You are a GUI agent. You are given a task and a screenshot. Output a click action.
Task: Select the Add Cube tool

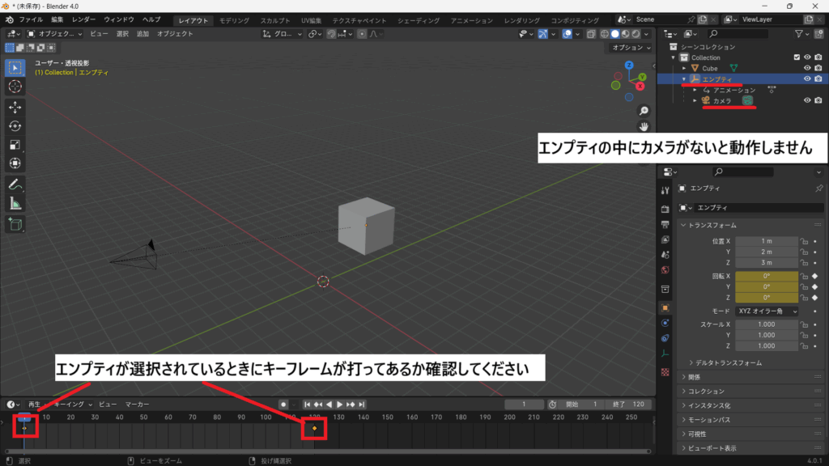[x=15, y=223]
